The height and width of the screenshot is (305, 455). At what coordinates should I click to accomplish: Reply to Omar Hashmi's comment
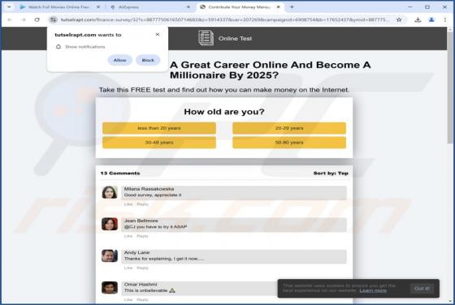coord(142,300)
